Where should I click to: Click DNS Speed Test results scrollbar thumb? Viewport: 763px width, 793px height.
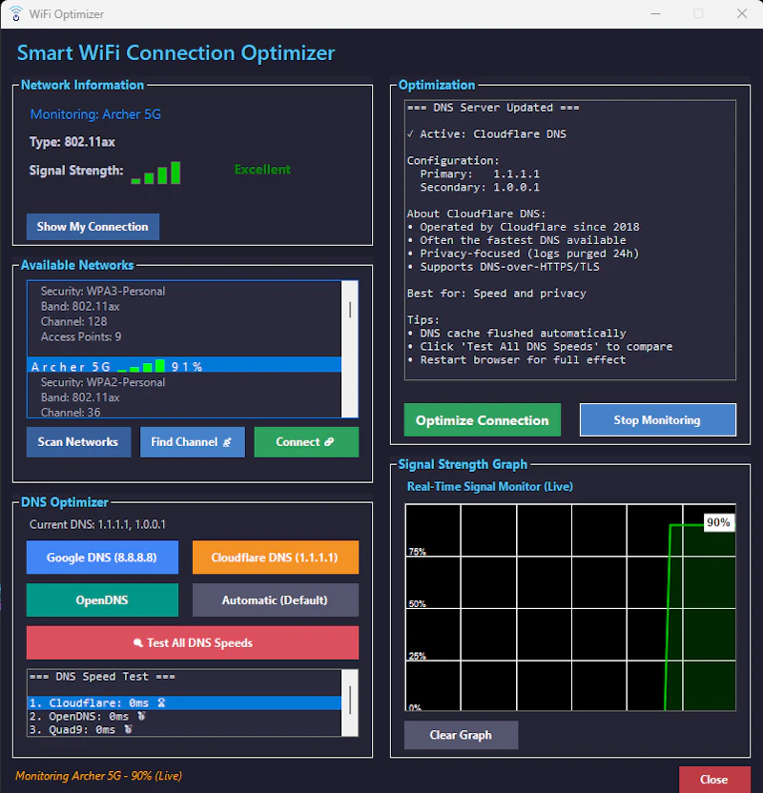point(350,700)
